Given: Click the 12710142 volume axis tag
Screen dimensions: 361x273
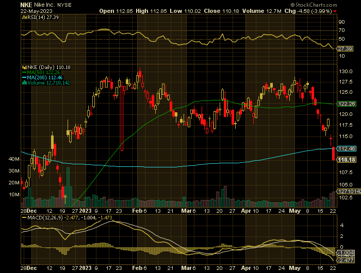Looking at the screenshot, I should (349, 191).
